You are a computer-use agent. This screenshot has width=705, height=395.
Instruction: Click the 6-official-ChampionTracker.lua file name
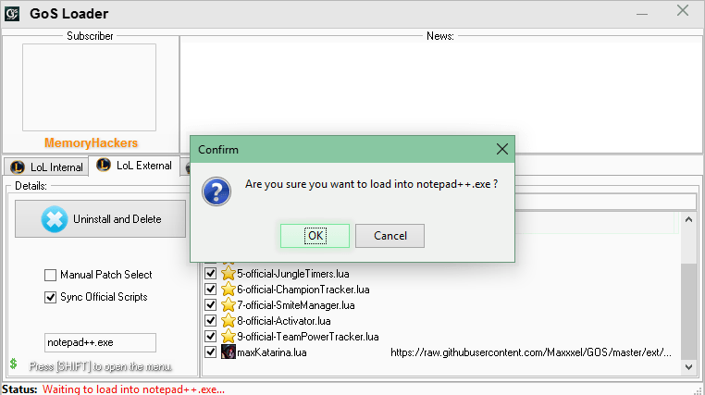pyautogui.click(x=303, y=290)
